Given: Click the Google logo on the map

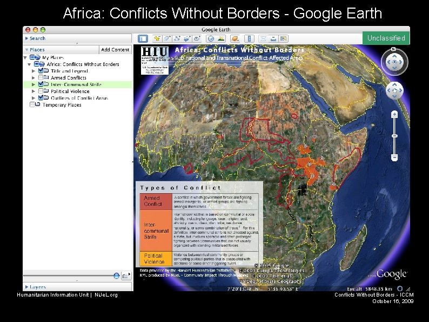Looking at the screenshot, I should [x=392, y=274].
